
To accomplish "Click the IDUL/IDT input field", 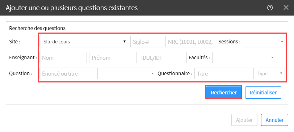I will pyautogui.click(x=163, y=58).
